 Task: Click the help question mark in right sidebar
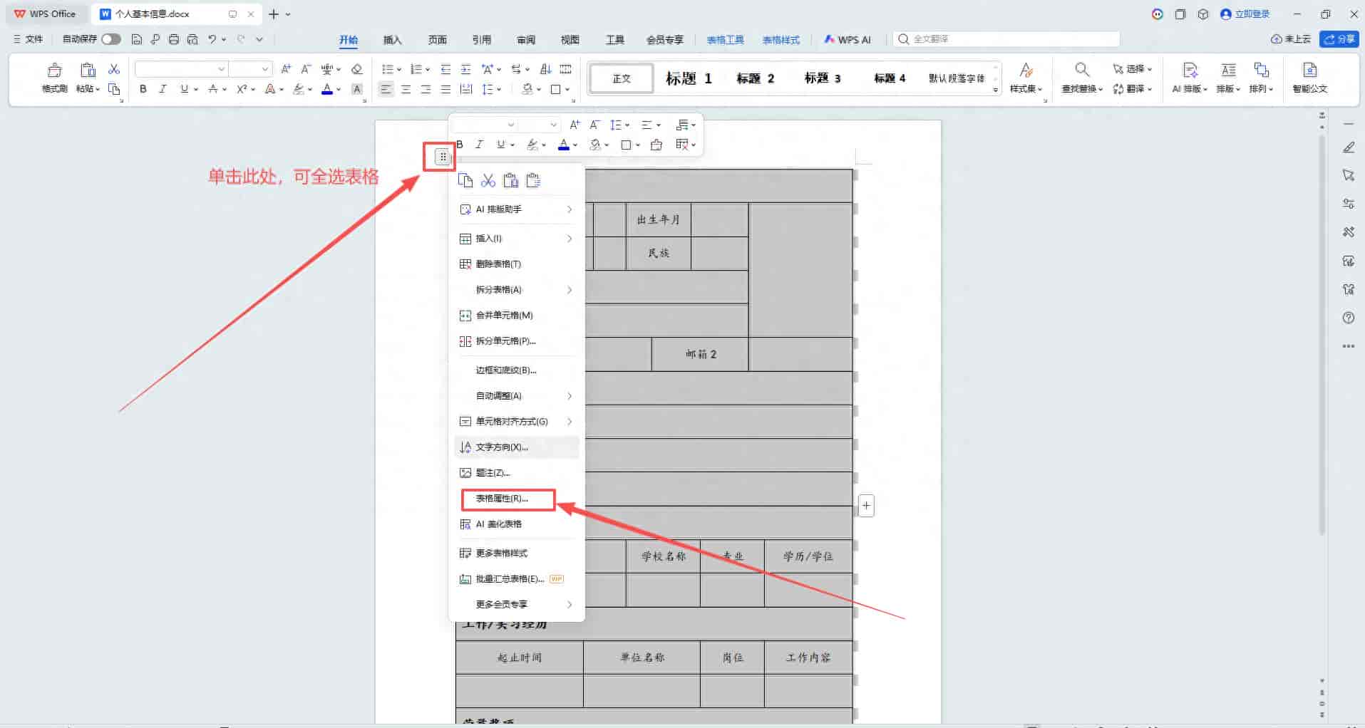(1349, 318)
